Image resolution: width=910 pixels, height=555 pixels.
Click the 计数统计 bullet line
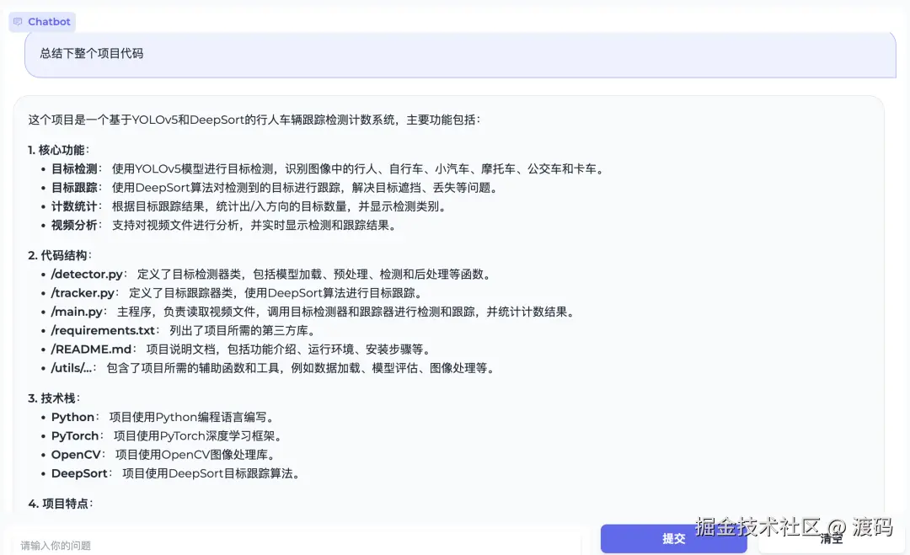point(249,206)
